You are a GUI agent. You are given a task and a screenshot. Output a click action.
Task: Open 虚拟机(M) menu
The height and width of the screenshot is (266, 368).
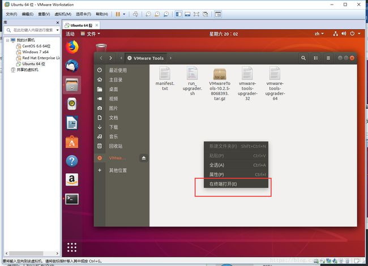coord(63,14)
